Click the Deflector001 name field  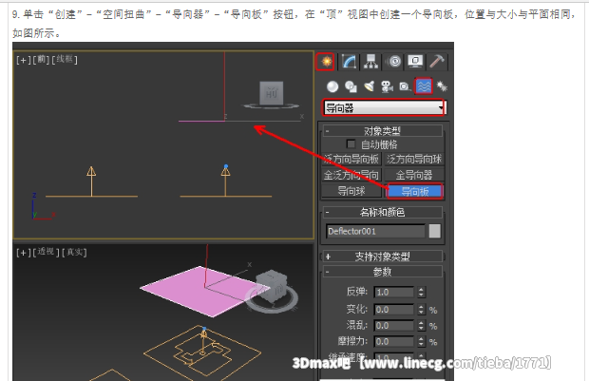375,231
